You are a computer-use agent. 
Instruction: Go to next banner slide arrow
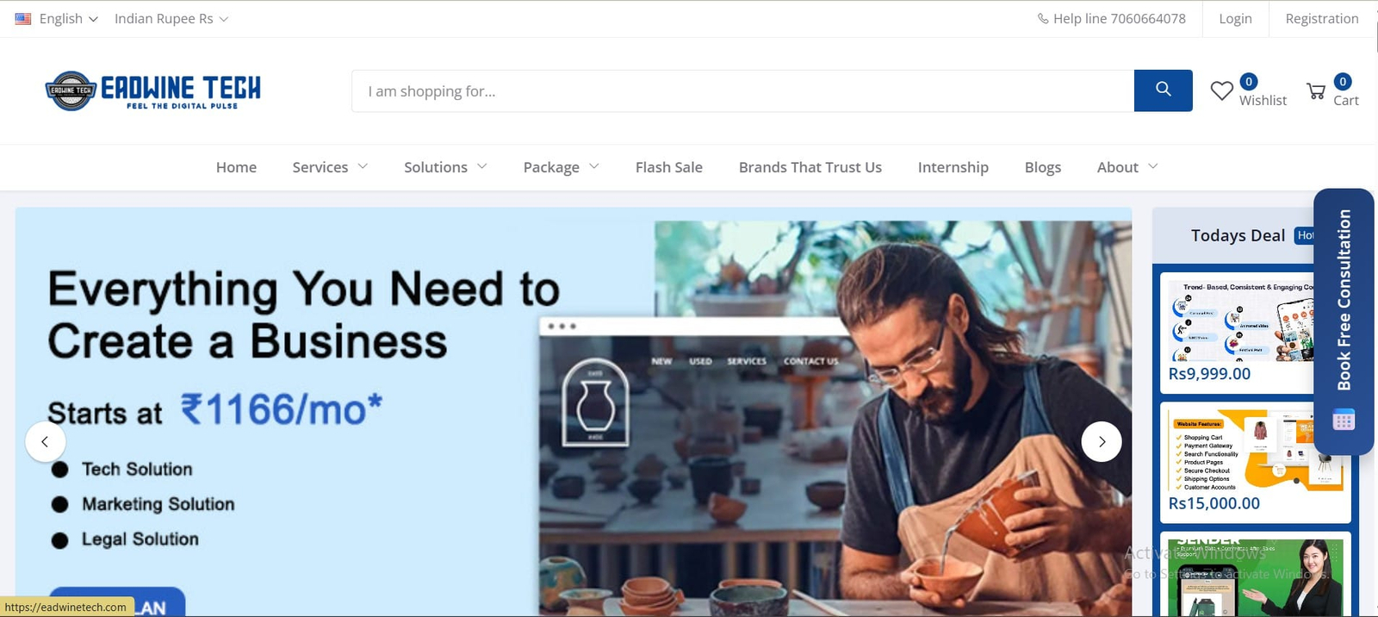pos(1102,442)
